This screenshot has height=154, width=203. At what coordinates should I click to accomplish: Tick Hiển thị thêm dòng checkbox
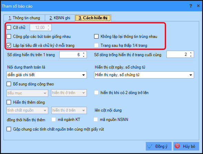[9, 102]
